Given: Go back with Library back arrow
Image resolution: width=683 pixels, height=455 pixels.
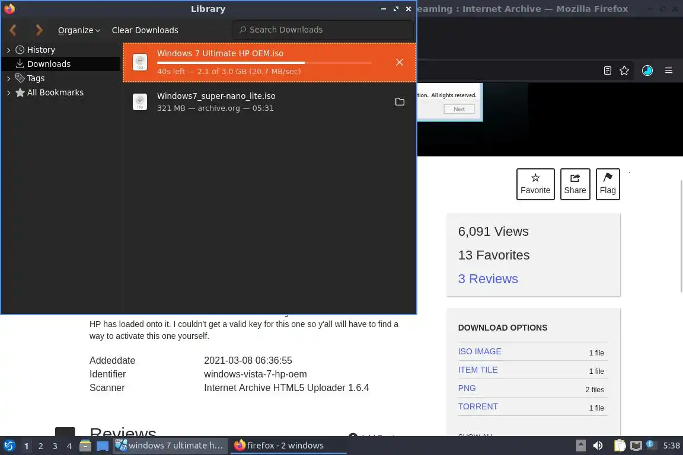Looking at the screenshot, I should [13, 30].
